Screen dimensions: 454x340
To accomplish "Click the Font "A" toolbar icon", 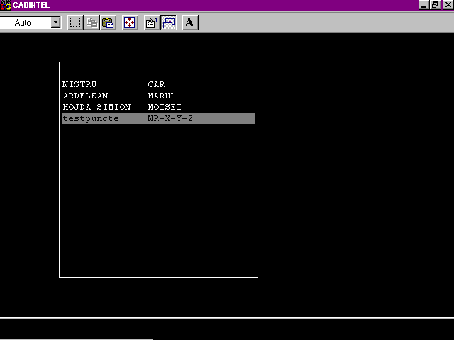I will click(190, 23).
